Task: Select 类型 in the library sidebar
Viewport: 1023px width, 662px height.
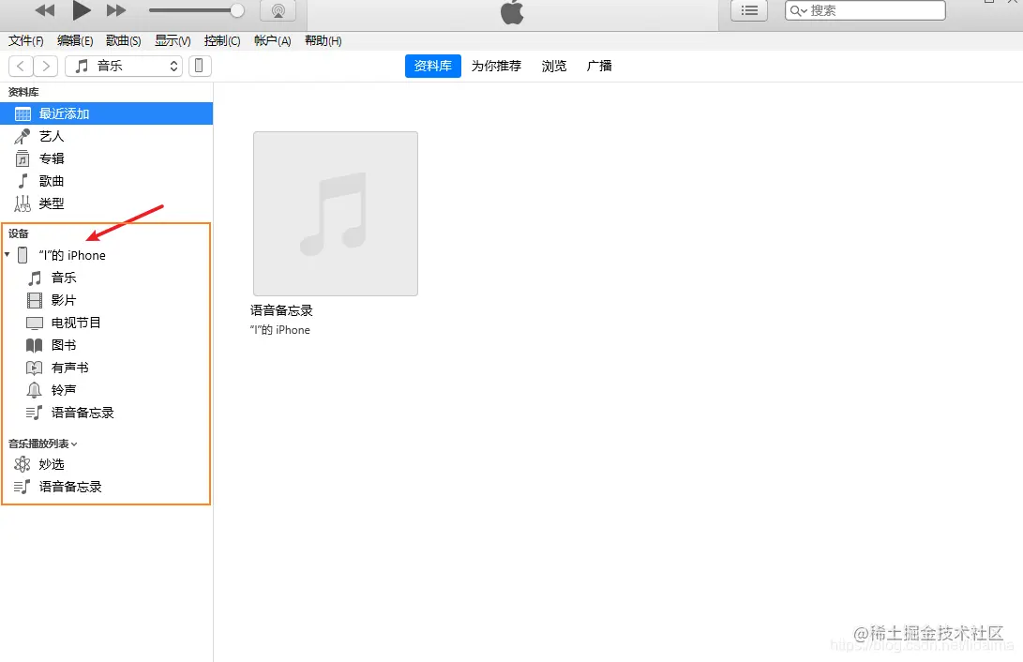Action: coord(106,203)
